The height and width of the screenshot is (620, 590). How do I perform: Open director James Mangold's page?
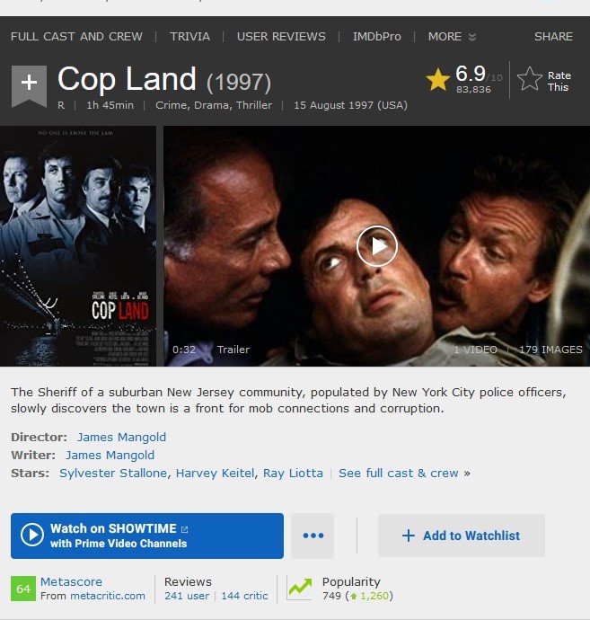(x=122, y=438)
